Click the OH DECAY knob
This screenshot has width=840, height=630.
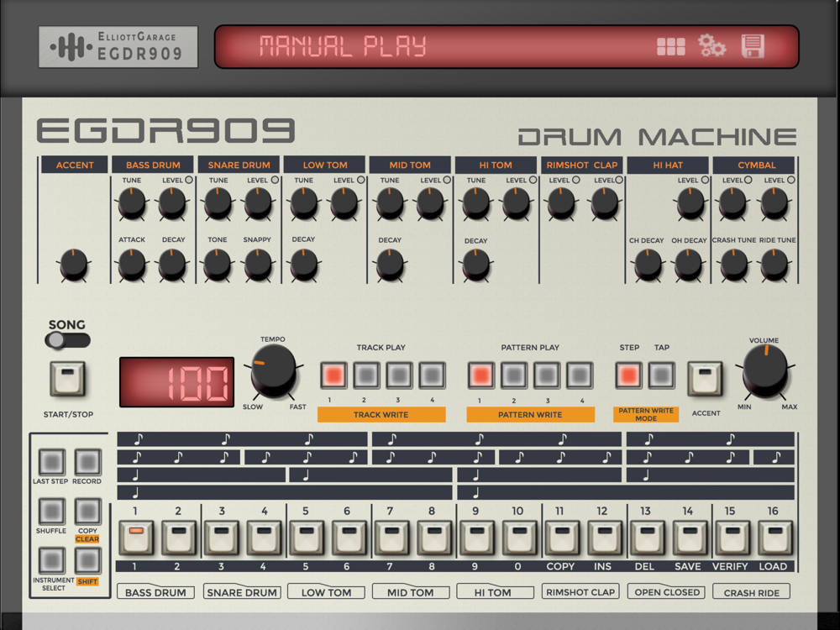coord(688,264)
